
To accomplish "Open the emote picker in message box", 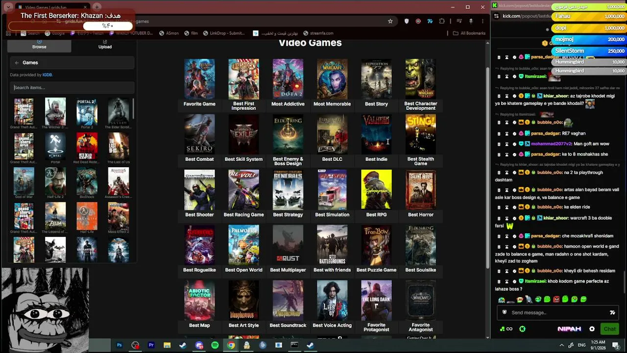I will click(x=612, y=312).
